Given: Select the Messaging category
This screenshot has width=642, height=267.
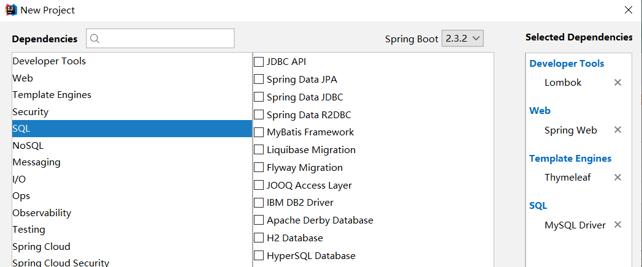Looking at the screenshot, I should 132,162.
